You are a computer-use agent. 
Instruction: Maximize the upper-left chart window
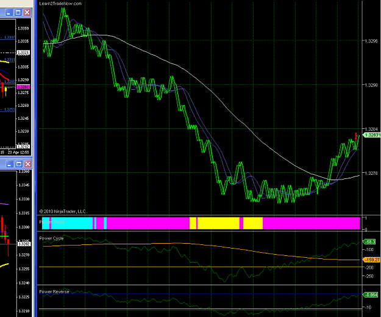pos(18,12)
